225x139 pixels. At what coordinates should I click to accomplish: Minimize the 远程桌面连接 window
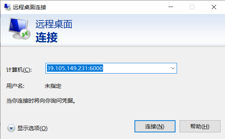(171, 7)
